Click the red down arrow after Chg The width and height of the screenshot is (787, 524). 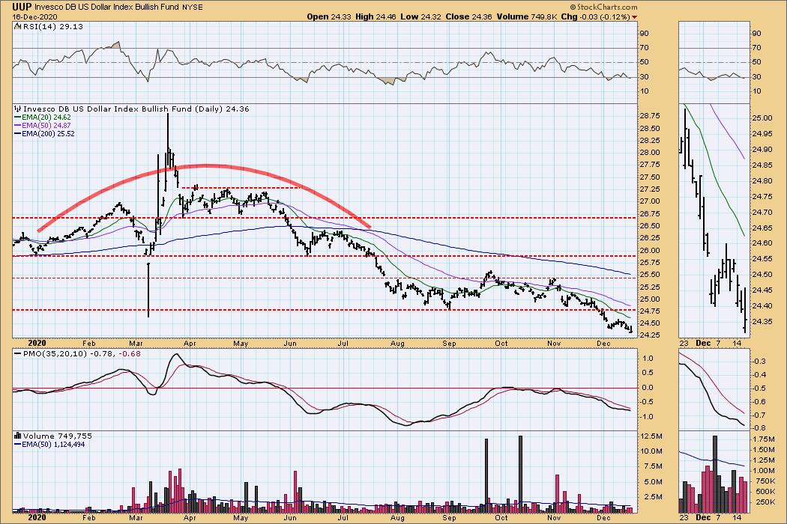(x=634, y=17)
